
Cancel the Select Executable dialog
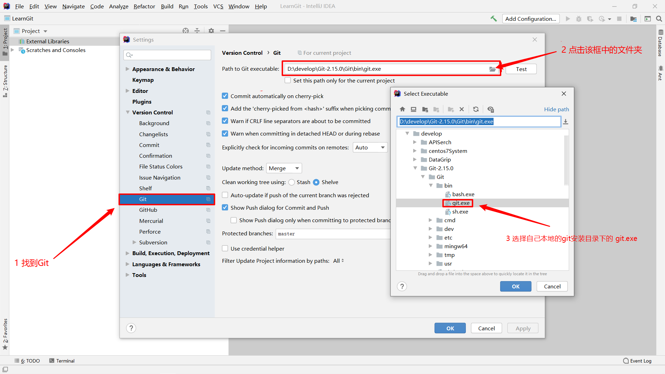click(x=552, y=286)
